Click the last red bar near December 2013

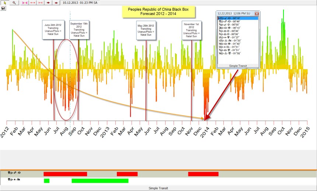click(x=203, y=174)
